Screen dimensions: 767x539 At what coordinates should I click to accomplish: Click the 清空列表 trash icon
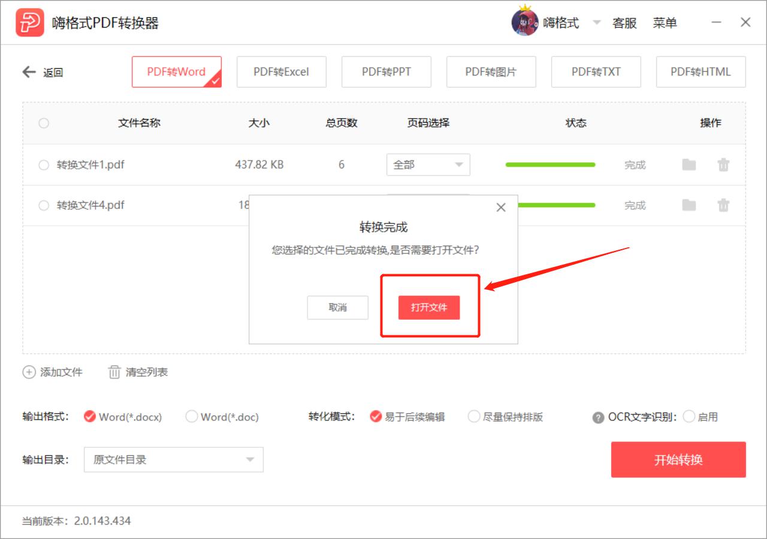[x=114, y=372]
